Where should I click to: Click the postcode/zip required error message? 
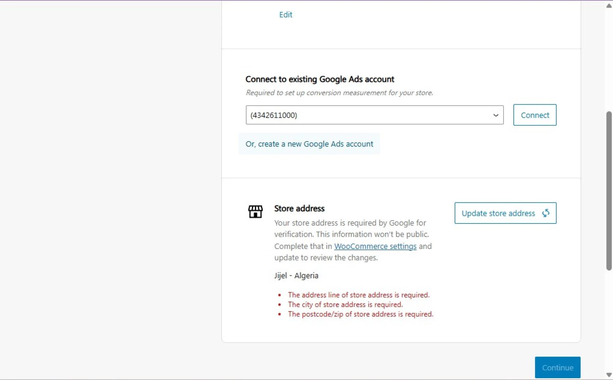(x=360, y=314)
